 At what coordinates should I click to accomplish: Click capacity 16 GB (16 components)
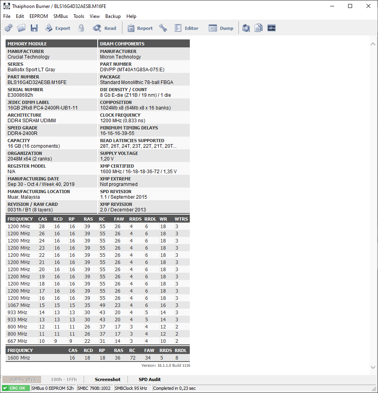click(33, 146)
